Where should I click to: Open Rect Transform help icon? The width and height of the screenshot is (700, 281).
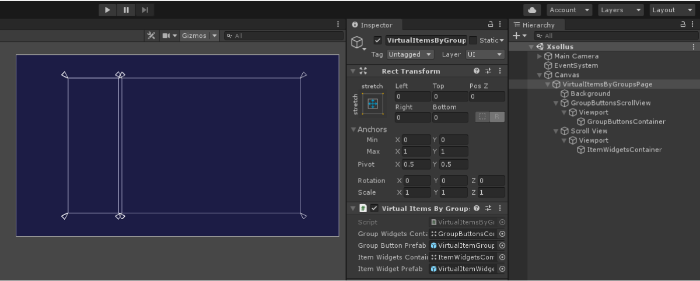coord(477,71)
